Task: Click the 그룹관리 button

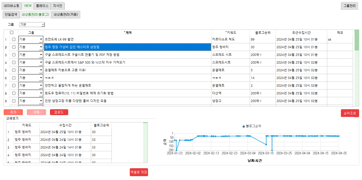Action: pyautogui.click(x=349, y=6)
